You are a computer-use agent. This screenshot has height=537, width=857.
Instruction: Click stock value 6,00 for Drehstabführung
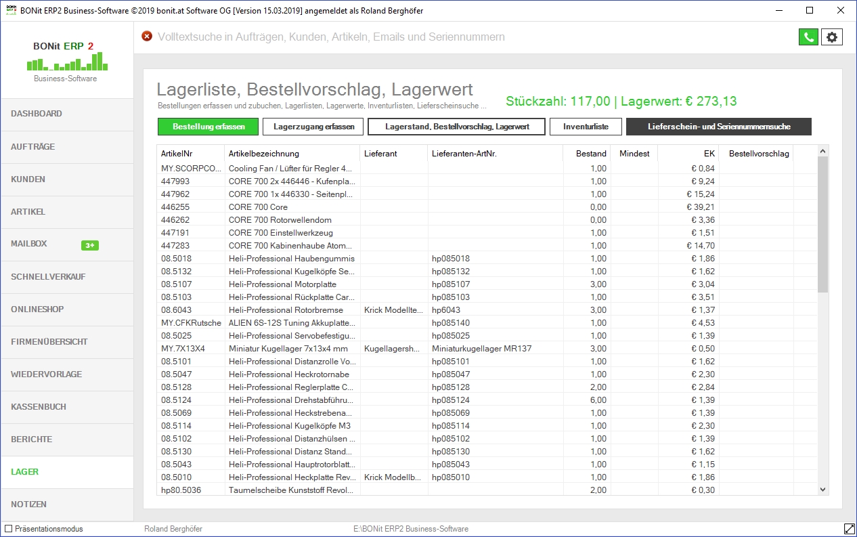[x=598, y=400]
